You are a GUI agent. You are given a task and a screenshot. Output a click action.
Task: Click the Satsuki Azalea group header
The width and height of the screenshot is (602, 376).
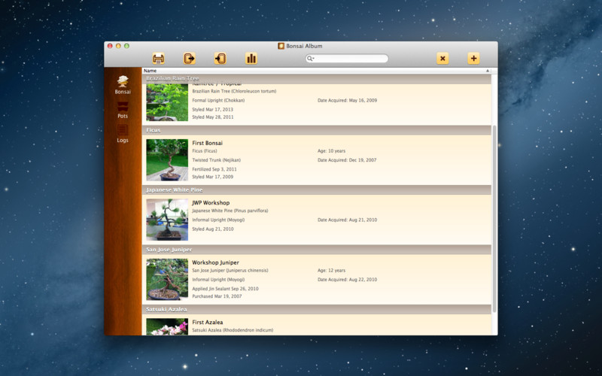[x=316, y=310]
